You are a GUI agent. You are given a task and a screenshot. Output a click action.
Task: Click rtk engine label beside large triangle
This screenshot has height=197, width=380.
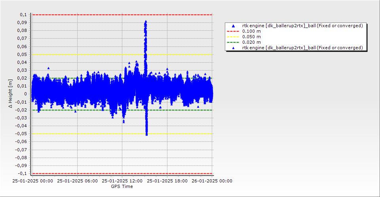tap(302, 26)
